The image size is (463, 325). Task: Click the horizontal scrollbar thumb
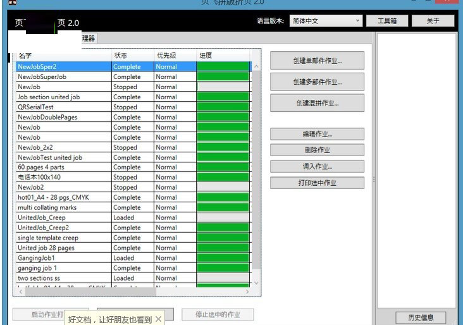[90, 291]
